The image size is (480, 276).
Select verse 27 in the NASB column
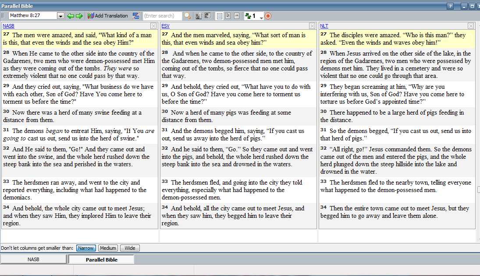coord(79,39)
